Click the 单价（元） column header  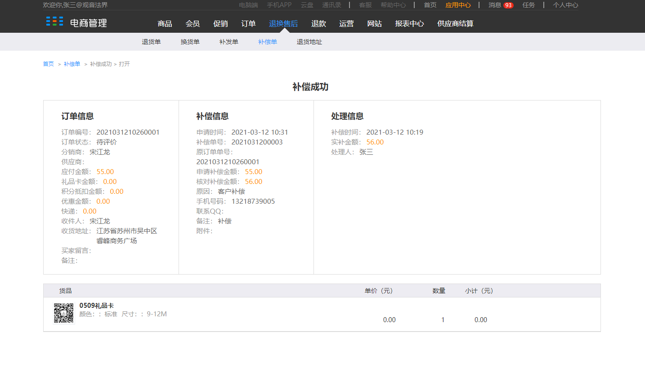[x=379, y=291]
